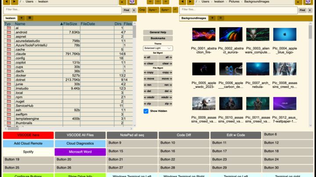Screen dimensions: 316x177
Task: Go forward in the right pane navigation
Action: (x=190, y=2)
